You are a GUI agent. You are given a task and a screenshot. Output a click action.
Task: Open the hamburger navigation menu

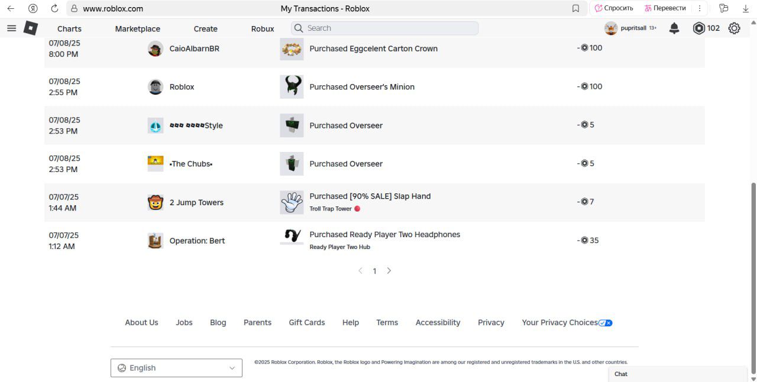point(11,28)
